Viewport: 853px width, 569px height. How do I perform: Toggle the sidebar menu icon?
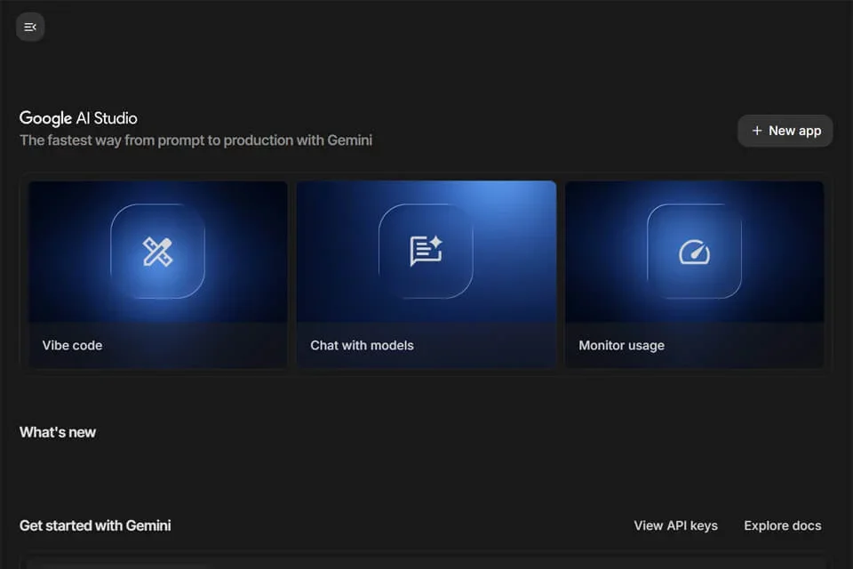tap(30, 27)
